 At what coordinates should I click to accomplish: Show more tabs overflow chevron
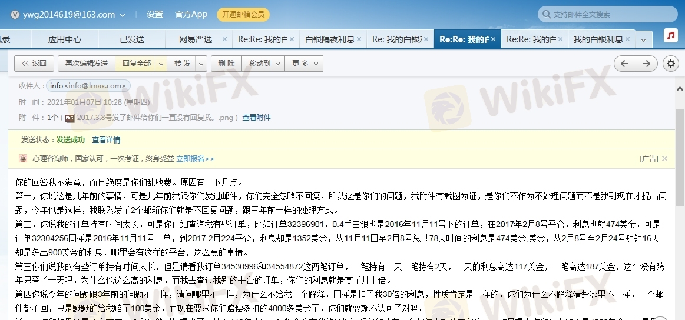tap(643, 40)
